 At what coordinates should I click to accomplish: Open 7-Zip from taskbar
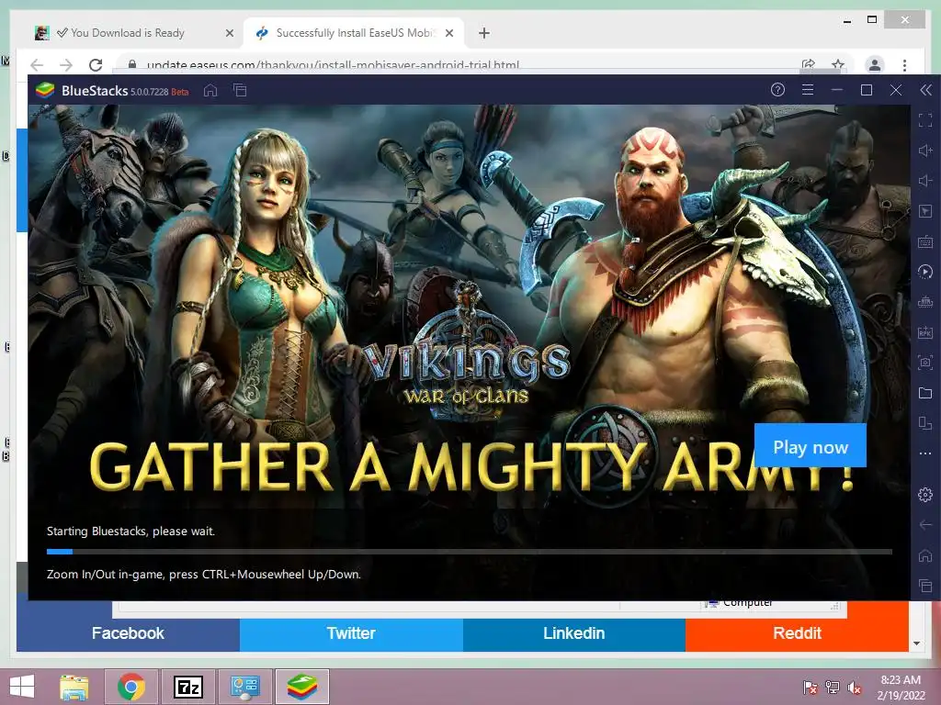(x=187, y=687)
